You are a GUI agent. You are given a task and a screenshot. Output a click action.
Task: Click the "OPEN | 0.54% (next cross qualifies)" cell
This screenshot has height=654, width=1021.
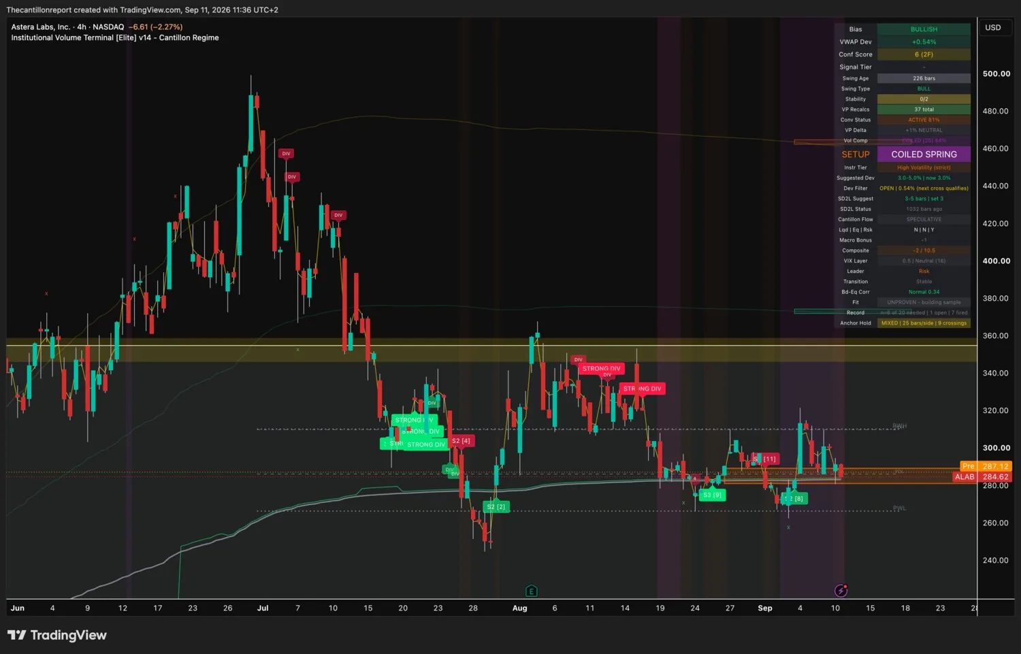pos(924,189)
